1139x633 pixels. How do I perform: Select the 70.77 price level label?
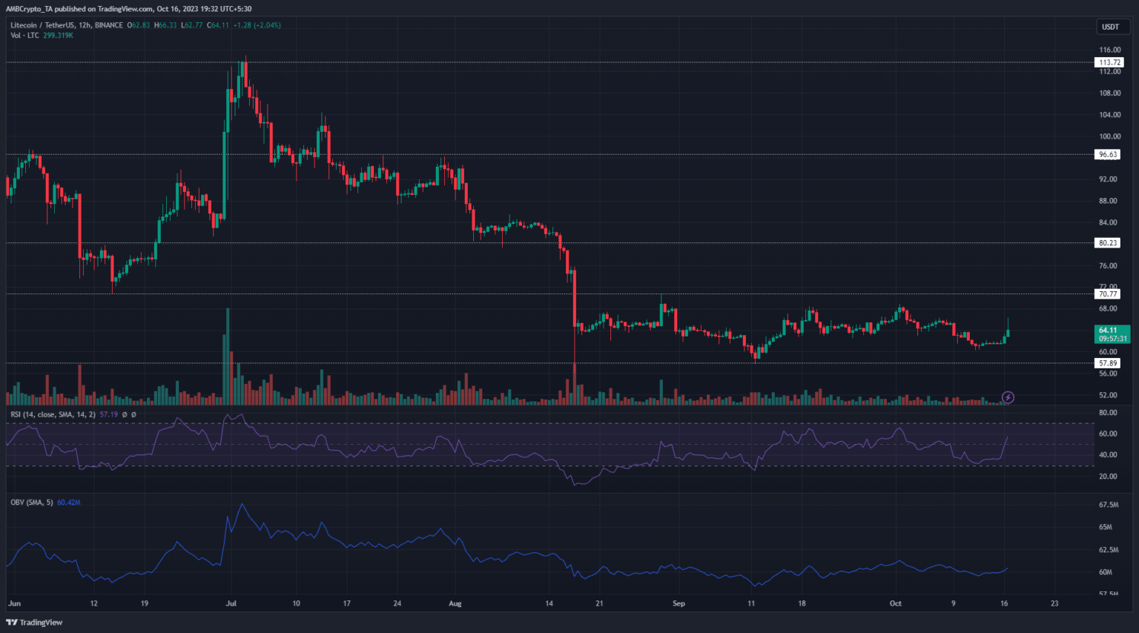click(x=1108, y=294)
